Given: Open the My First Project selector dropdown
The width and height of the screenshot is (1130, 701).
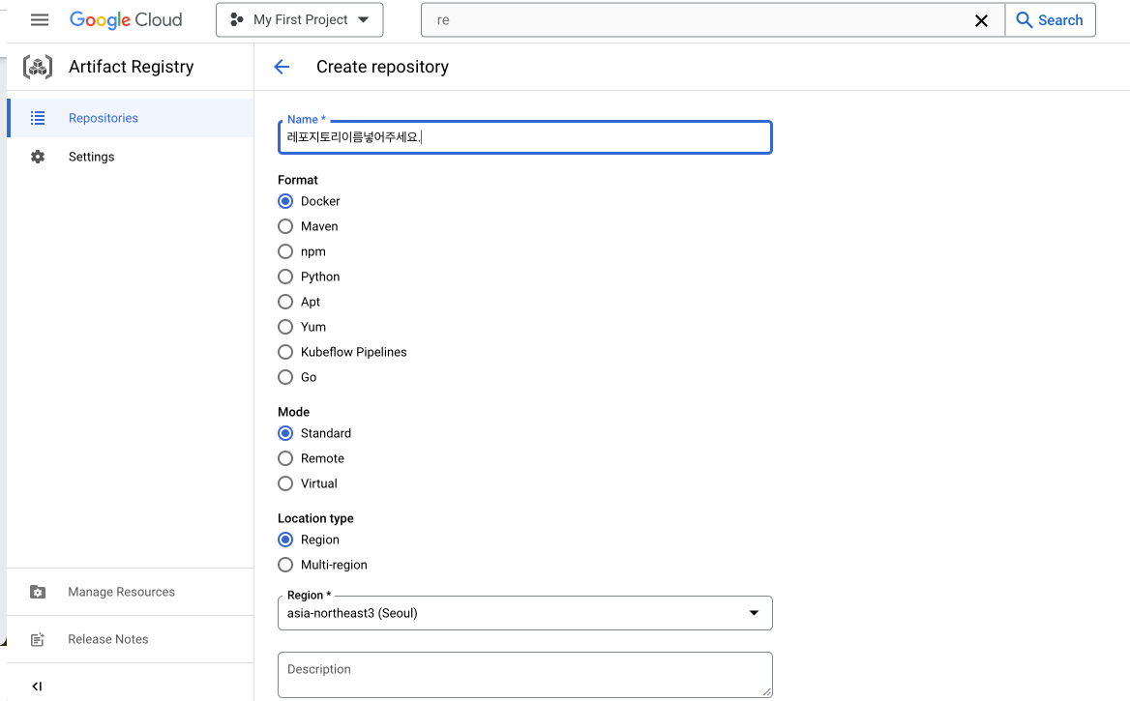Looking at the screenshot, I should coord(299,20).
